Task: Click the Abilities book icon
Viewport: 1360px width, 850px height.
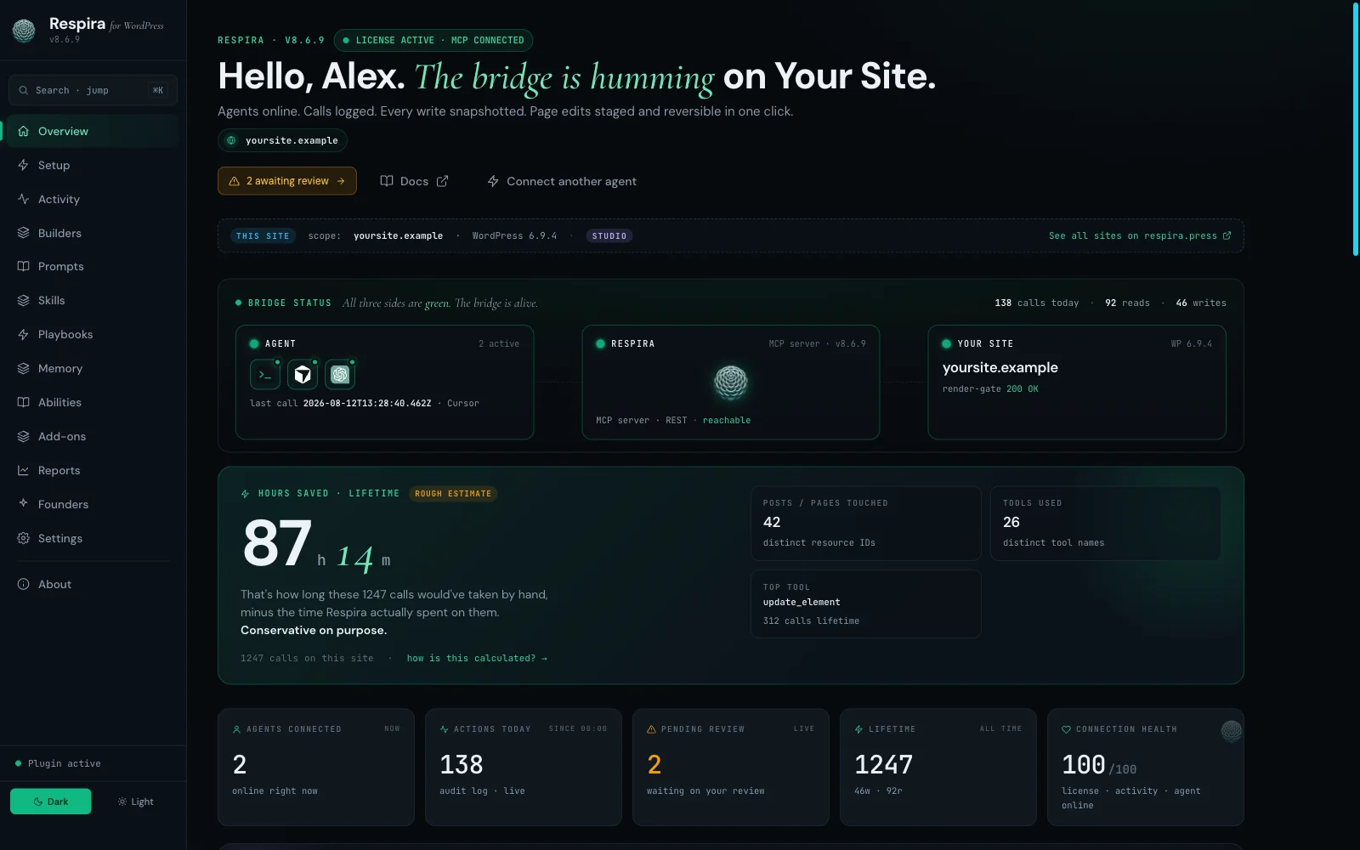Action: click(23, 402)
